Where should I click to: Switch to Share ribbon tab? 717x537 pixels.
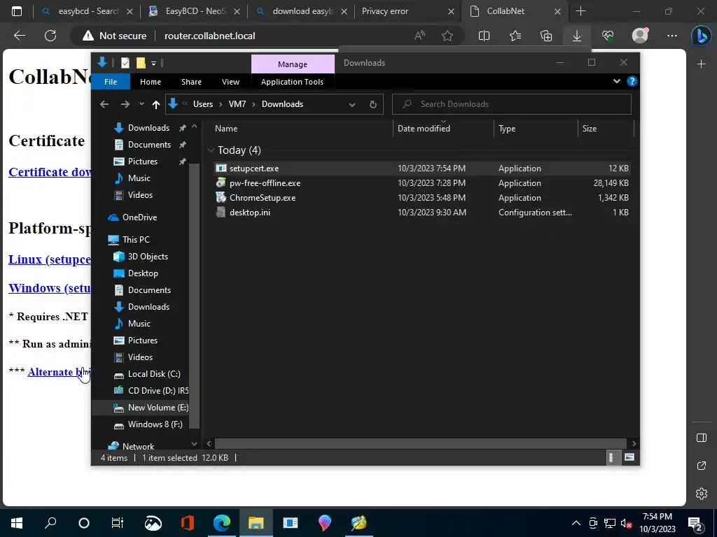coord(191,82)
